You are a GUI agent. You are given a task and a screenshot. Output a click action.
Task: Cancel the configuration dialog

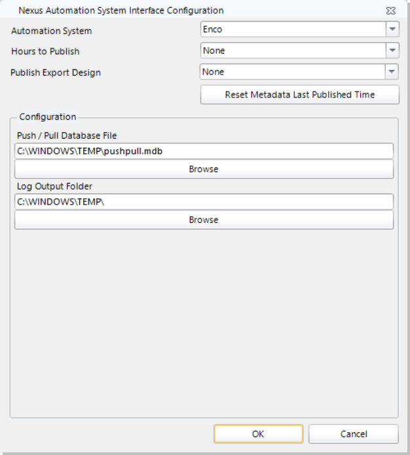pyautogui.click(x=353, y=434)
